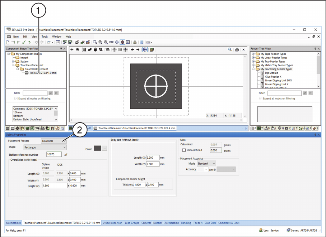Toggle Expand all nodes on filtering in Component tree
Viewport: 326px width, 237px height.
pyautogui.click(x=15, y=98)
